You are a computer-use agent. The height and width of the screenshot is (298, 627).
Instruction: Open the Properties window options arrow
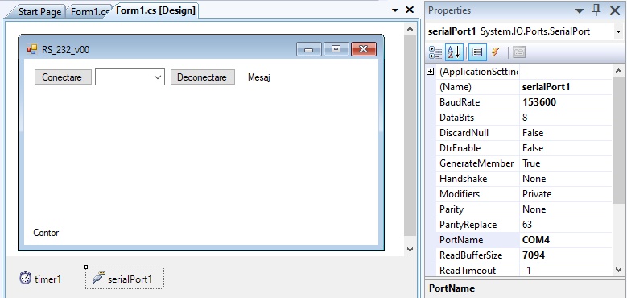[580, 10]
